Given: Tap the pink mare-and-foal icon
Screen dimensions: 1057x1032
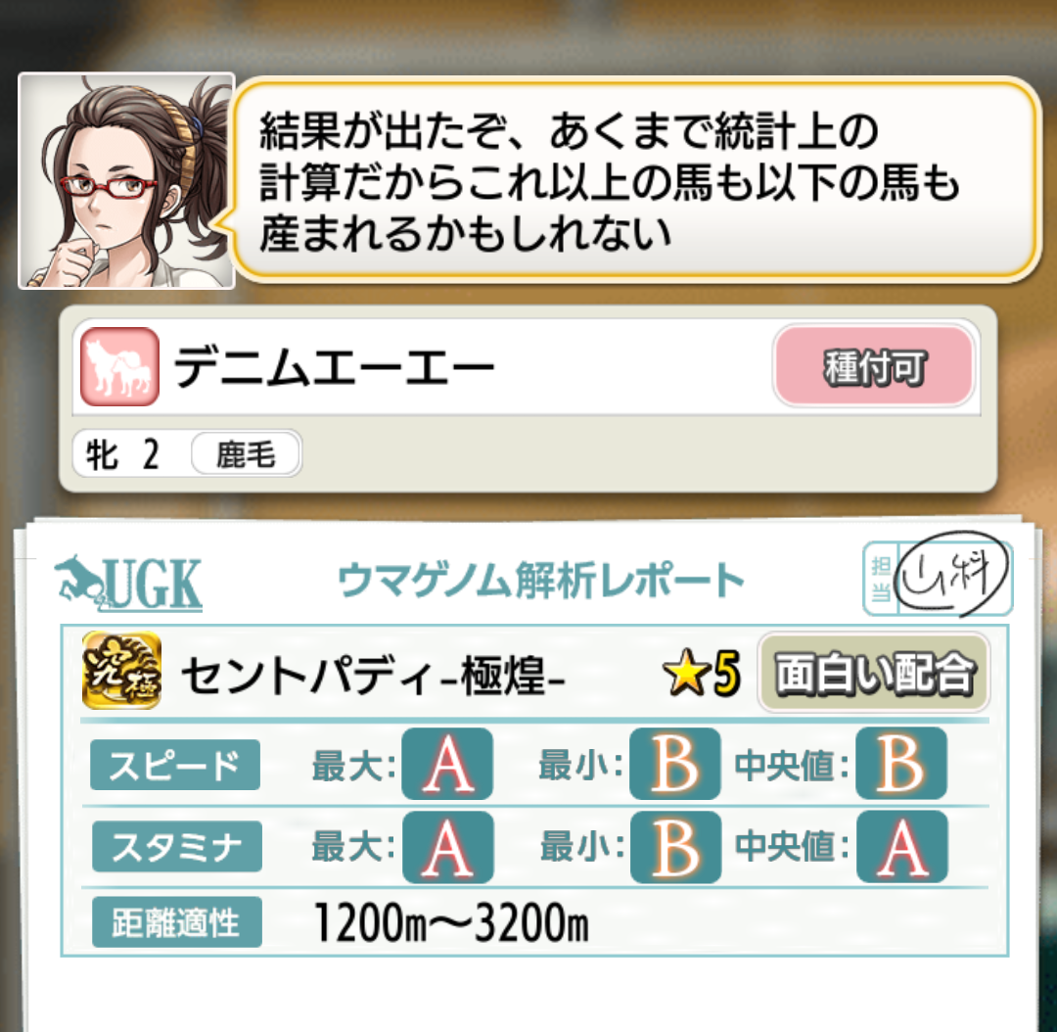Looking at the screenshot, I should click(120, 366).
